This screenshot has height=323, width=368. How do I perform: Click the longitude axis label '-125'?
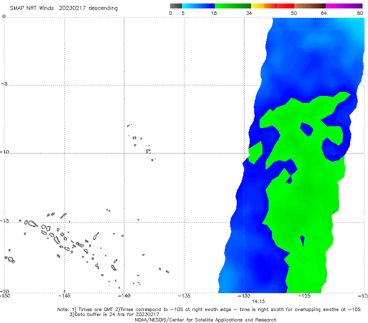[304, 296]
